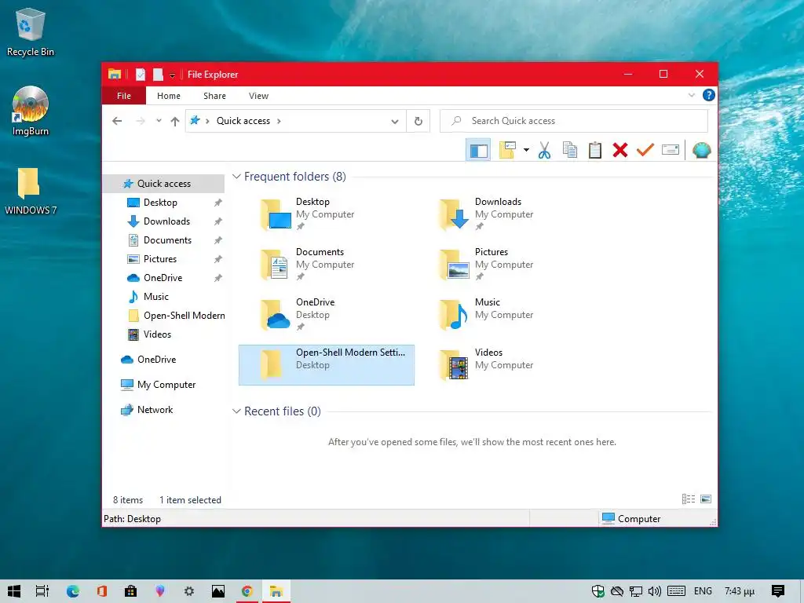Click the title bar Properties quick icon
The width and height of the screenshot is (804, 603).
pos(140,75)
